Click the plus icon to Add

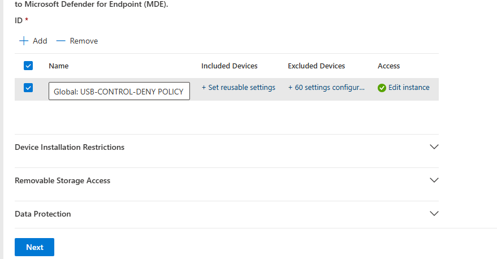(x=24, y=41)
